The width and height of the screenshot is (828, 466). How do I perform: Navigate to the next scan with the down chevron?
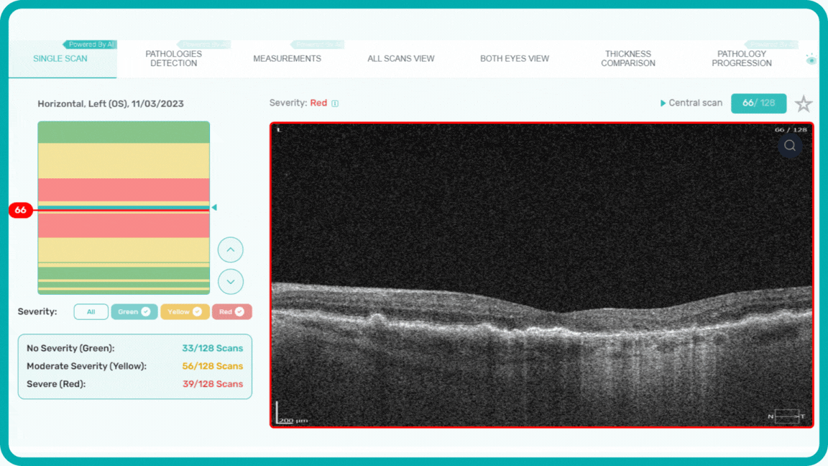point(230,281)
